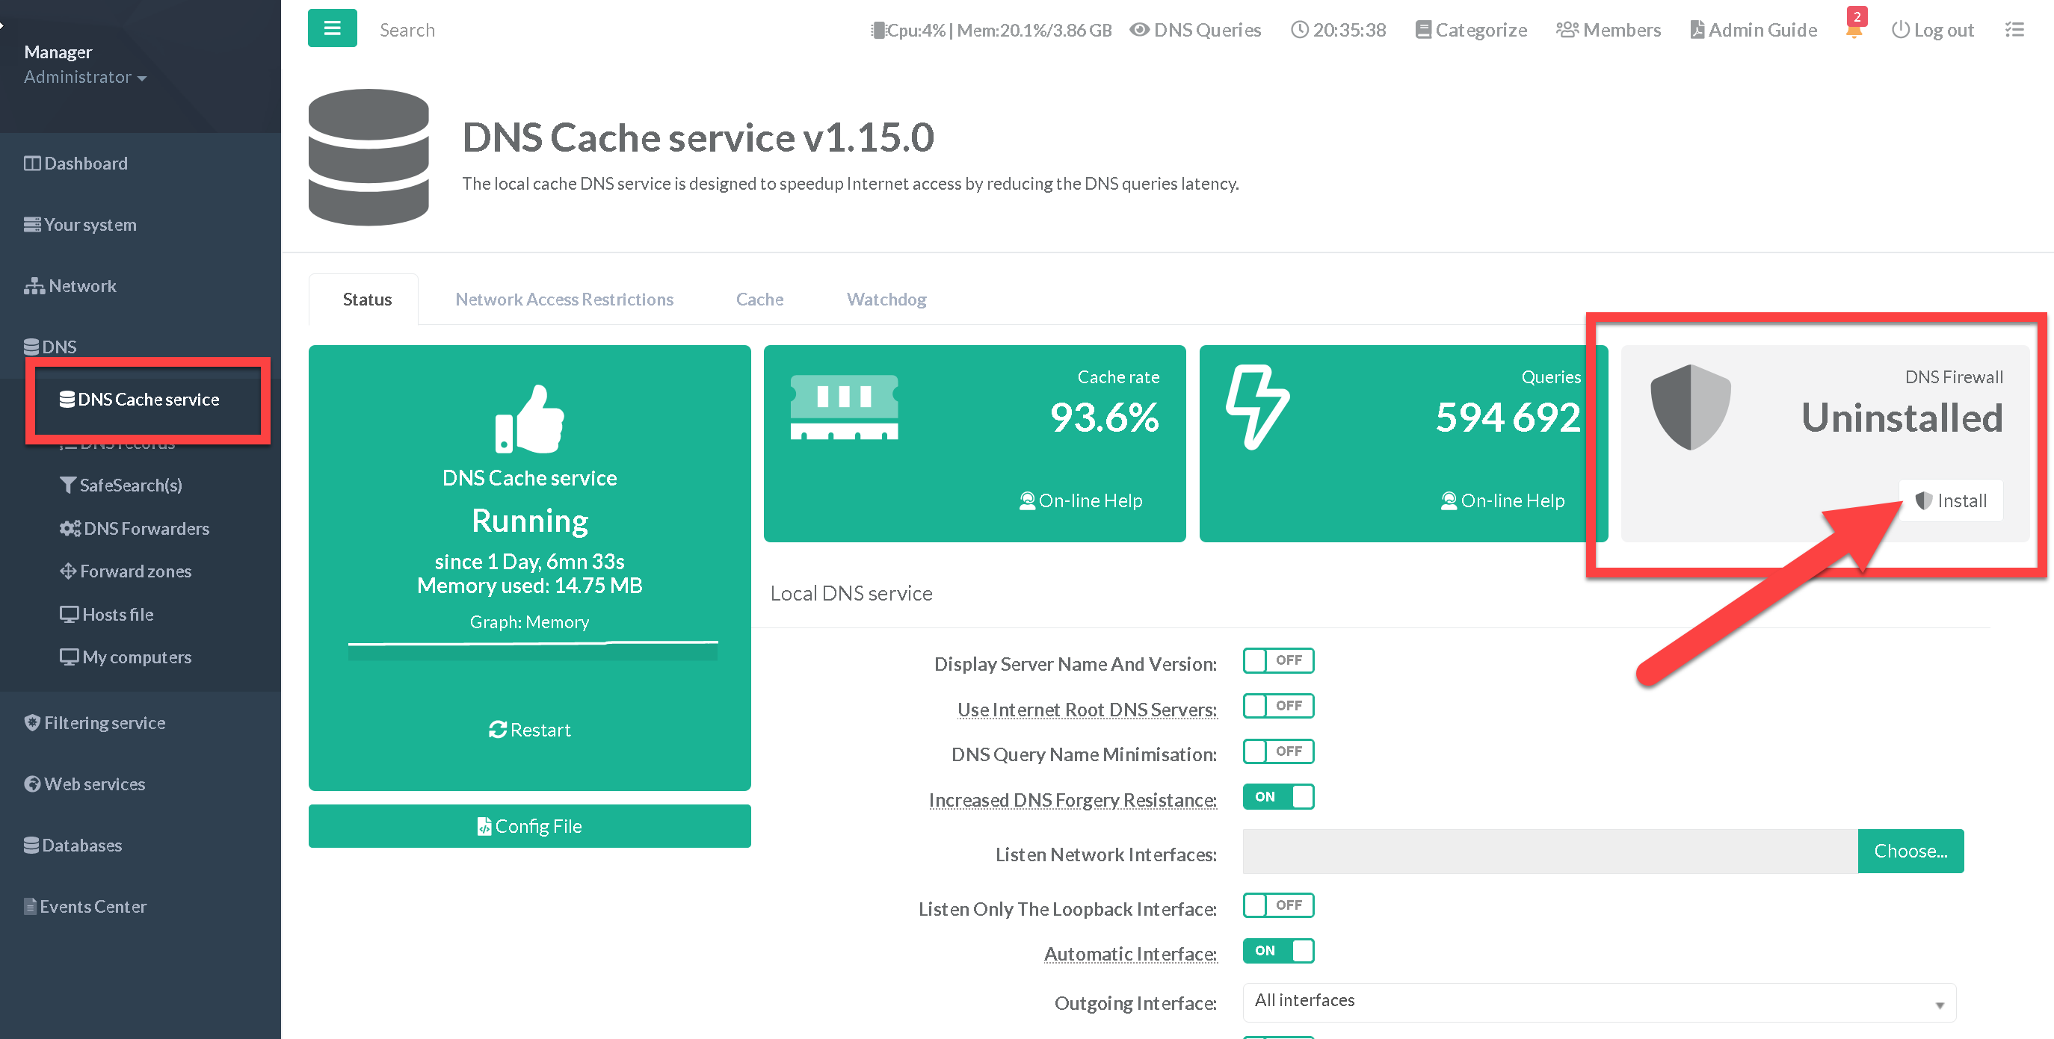Screen dimensions: 2054x1039
Task: Enable Listen Only The Loopback Interface
Action: point(1277,905)
